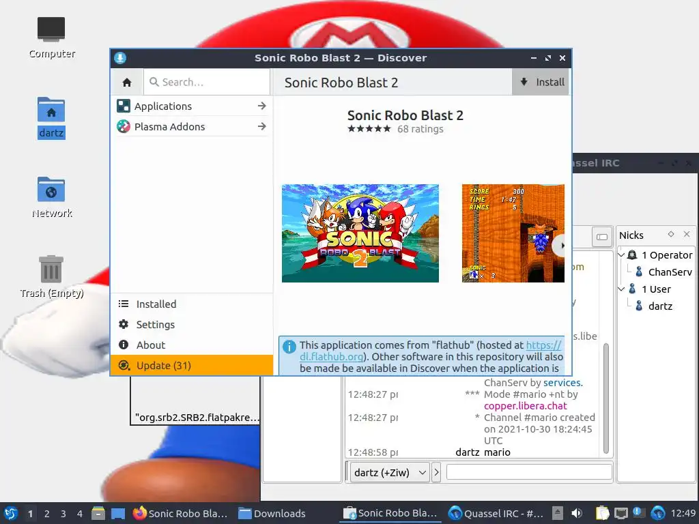This screenshot has height=524, width=699.
Task: Open the dl.flathub.org link
Action: [x=332, y=356]
